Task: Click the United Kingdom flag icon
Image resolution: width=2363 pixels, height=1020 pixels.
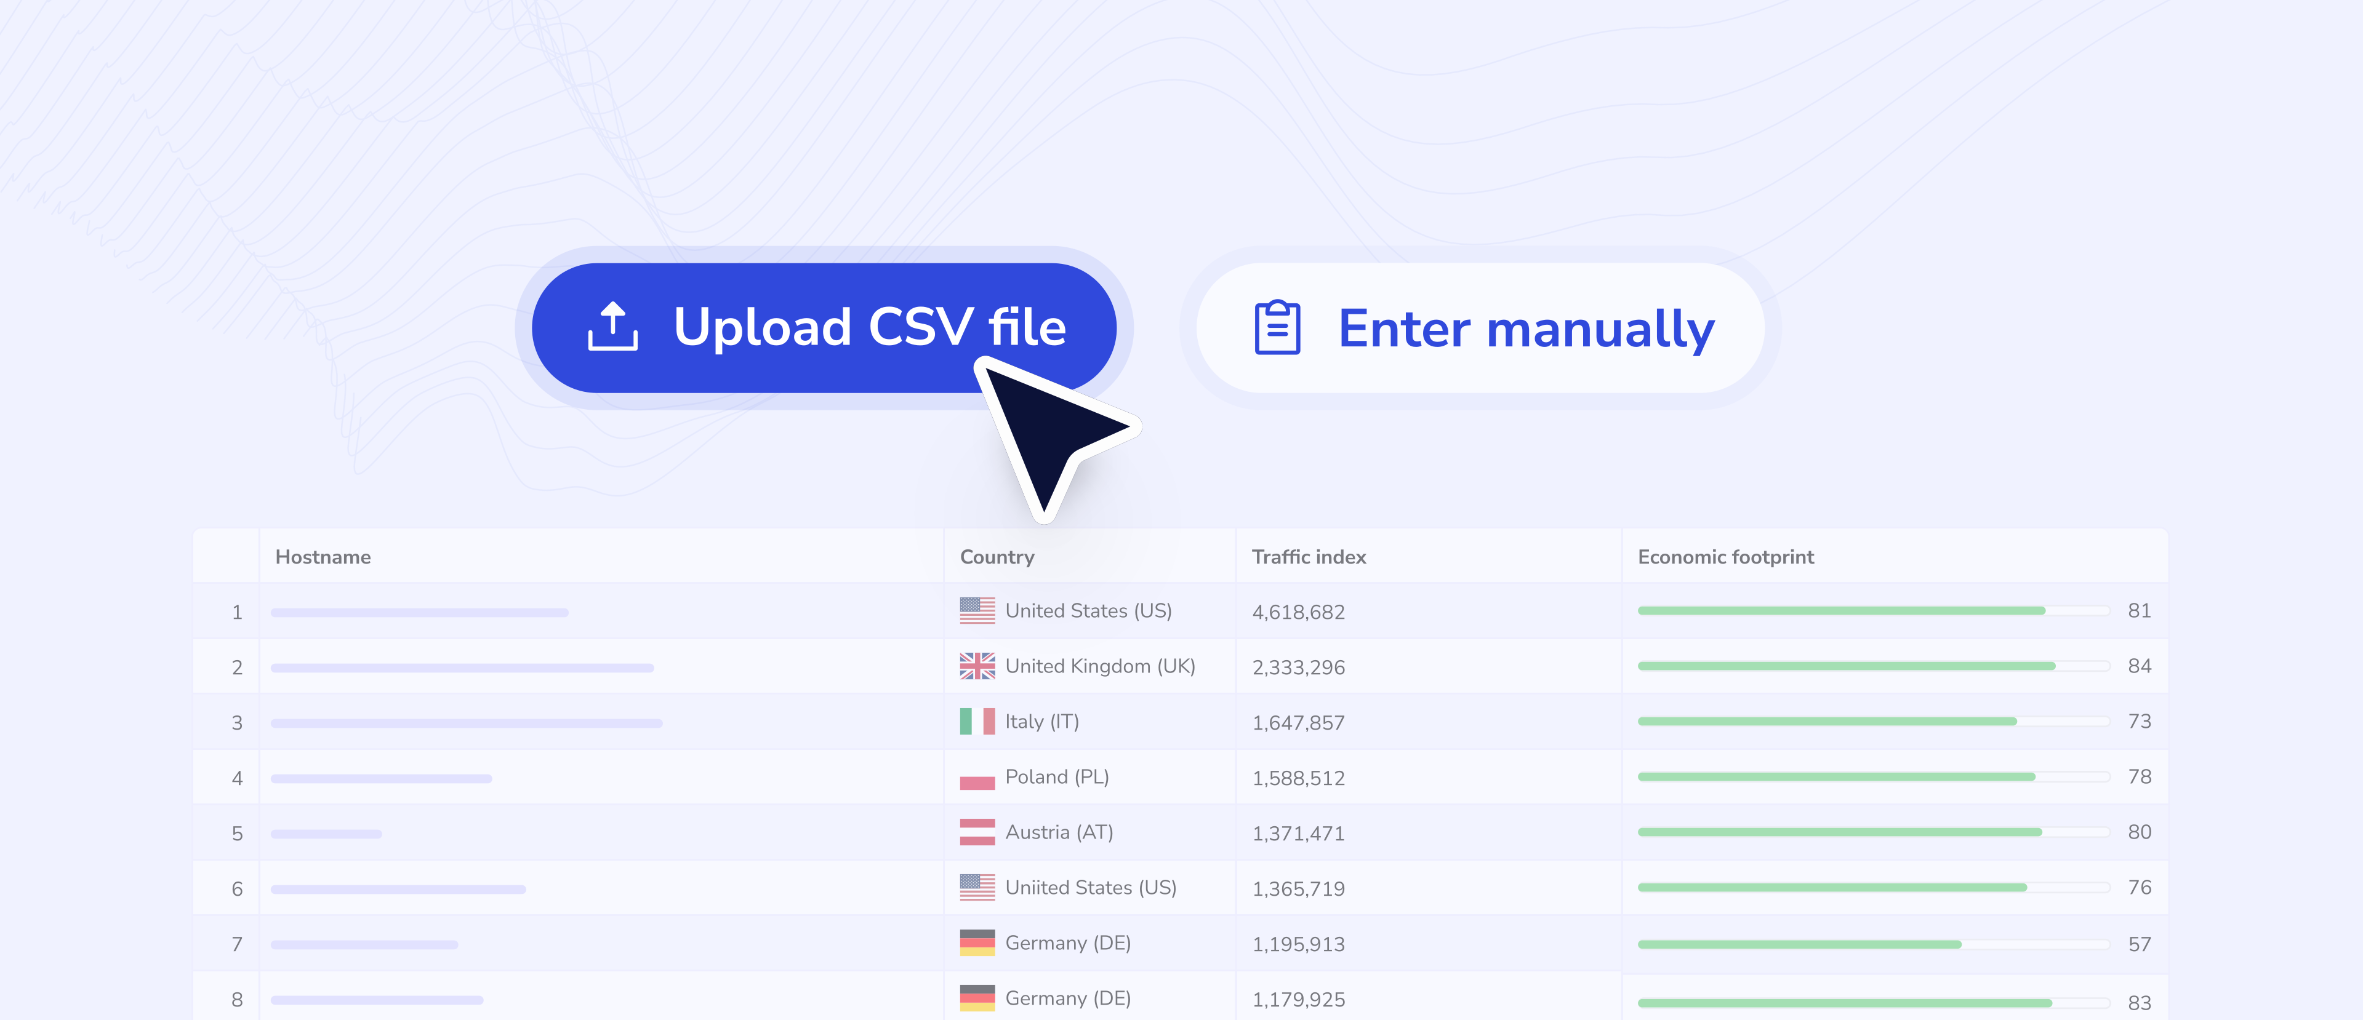Action: click(977, 666)
